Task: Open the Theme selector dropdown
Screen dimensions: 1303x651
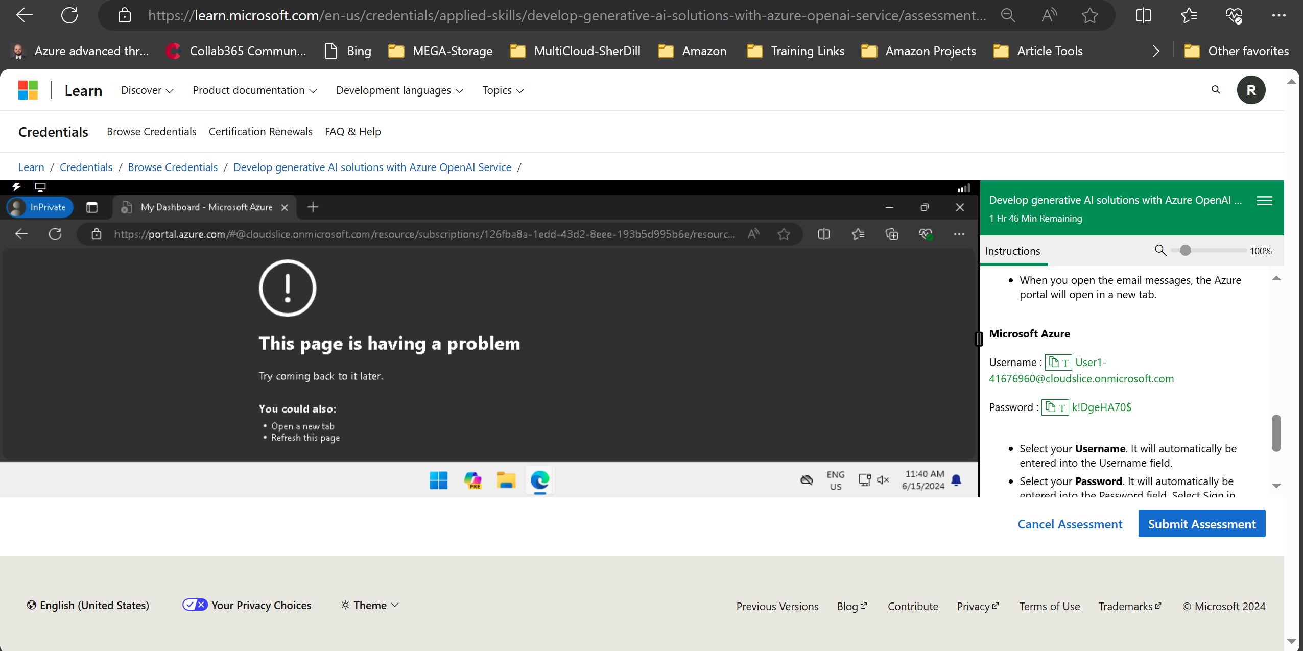Action: pyautogui.click(x=369, y=605)
